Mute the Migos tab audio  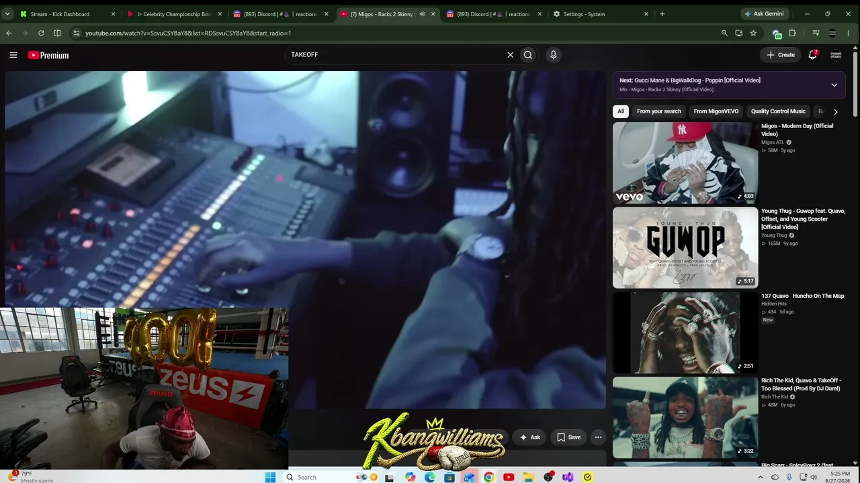(422, 14)
